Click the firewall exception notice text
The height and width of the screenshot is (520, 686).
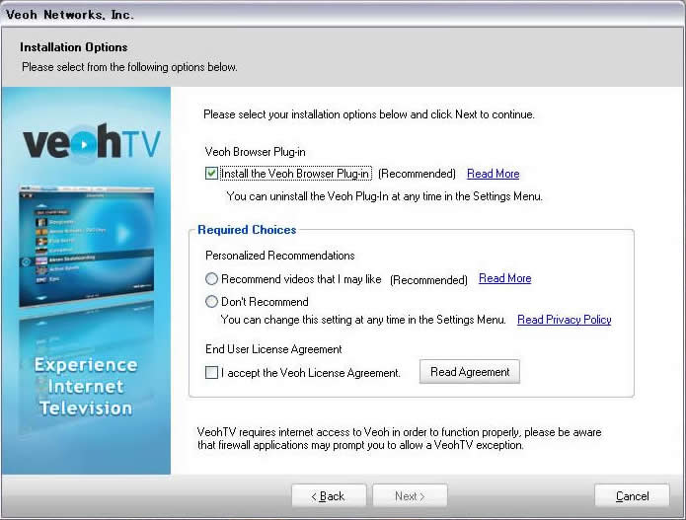click(x=399, y=439)
